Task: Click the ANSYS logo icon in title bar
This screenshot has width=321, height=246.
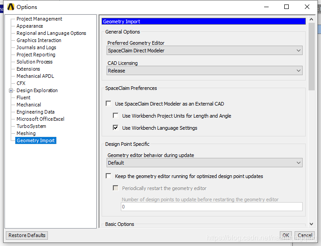Action: click(x=11, y=7)
